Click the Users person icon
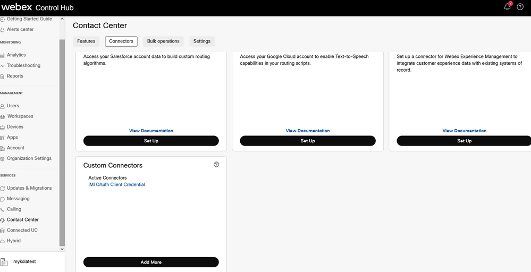Viewport: 531px width, 272px height. click(x=2, y=106)
